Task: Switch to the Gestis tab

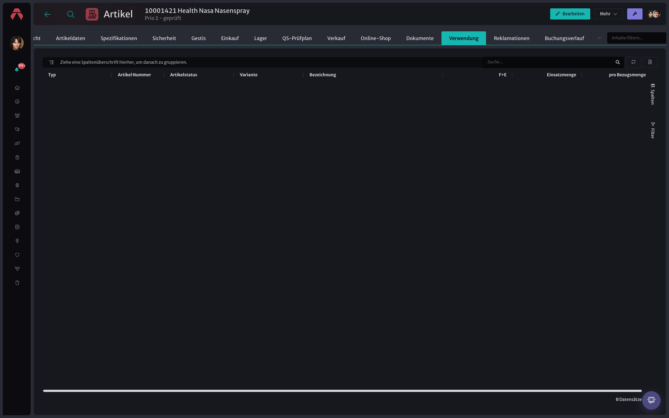Action: pyautogui.click(x=199, y=38)
